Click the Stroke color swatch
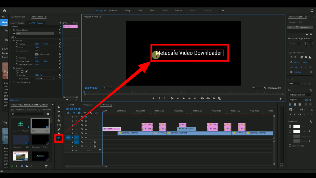The width and height of the screenshot is (316, 178). click(297, 131)
